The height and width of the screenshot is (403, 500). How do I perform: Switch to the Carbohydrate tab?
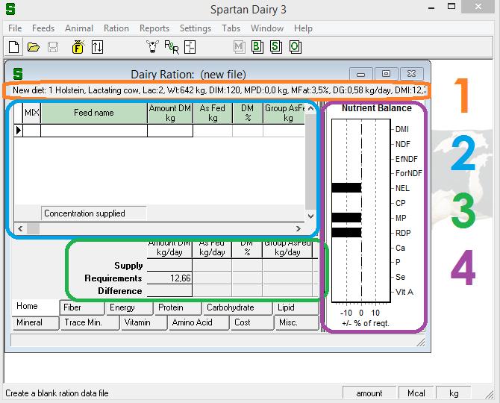pyautogui.click(x=237, y=307)
